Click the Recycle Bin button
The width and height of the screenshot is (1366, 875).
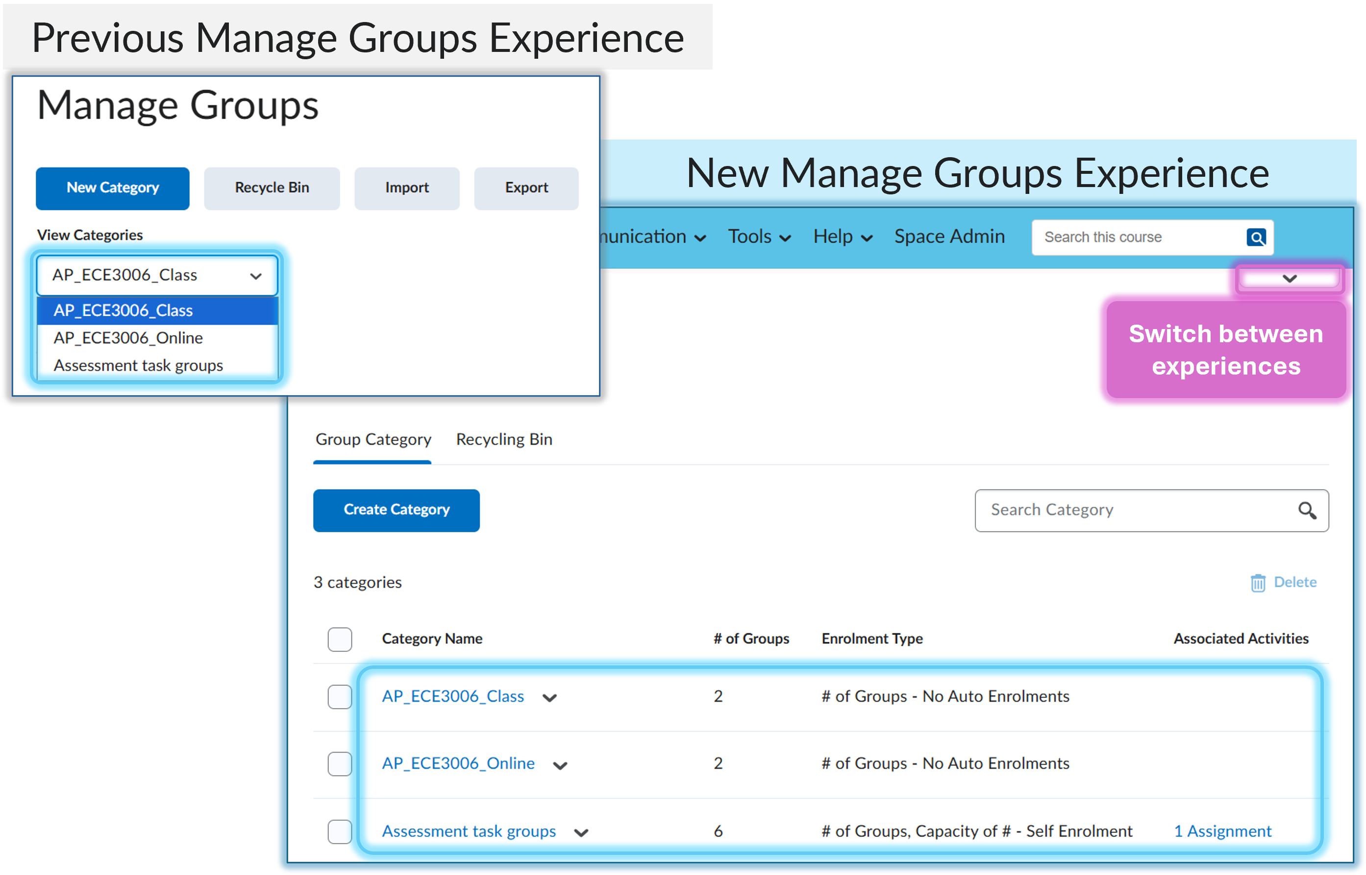pos(272,188)
